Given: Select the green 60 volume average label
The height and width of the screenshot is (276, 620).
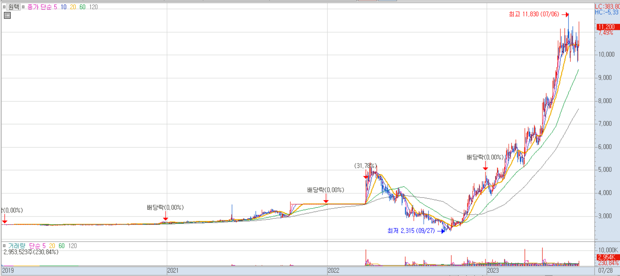Looking at the screenshot, I should tap(62, 246).
